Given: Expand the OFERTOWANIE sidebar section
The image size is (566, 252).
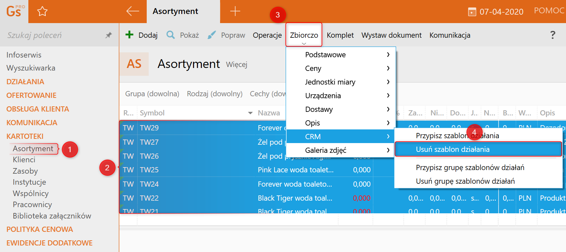Looking at the screenshot, I should point(31,95).
